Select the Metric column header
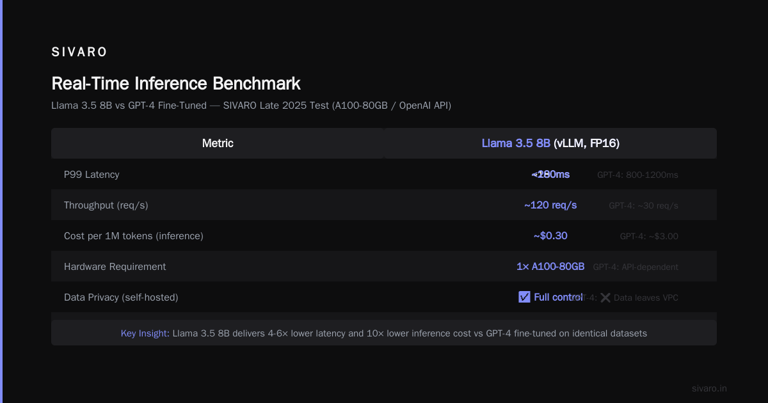The width and height of the screenshot is (768, 403). coord(218,143)
